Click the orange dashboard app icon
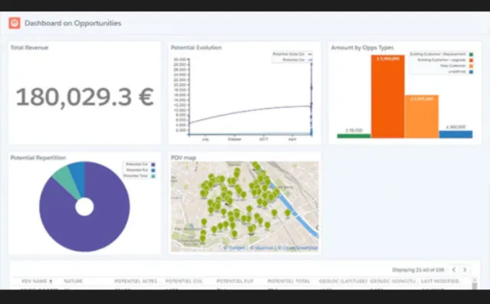The width and height of the screenshot is (490, 304). tap(15, 23)
